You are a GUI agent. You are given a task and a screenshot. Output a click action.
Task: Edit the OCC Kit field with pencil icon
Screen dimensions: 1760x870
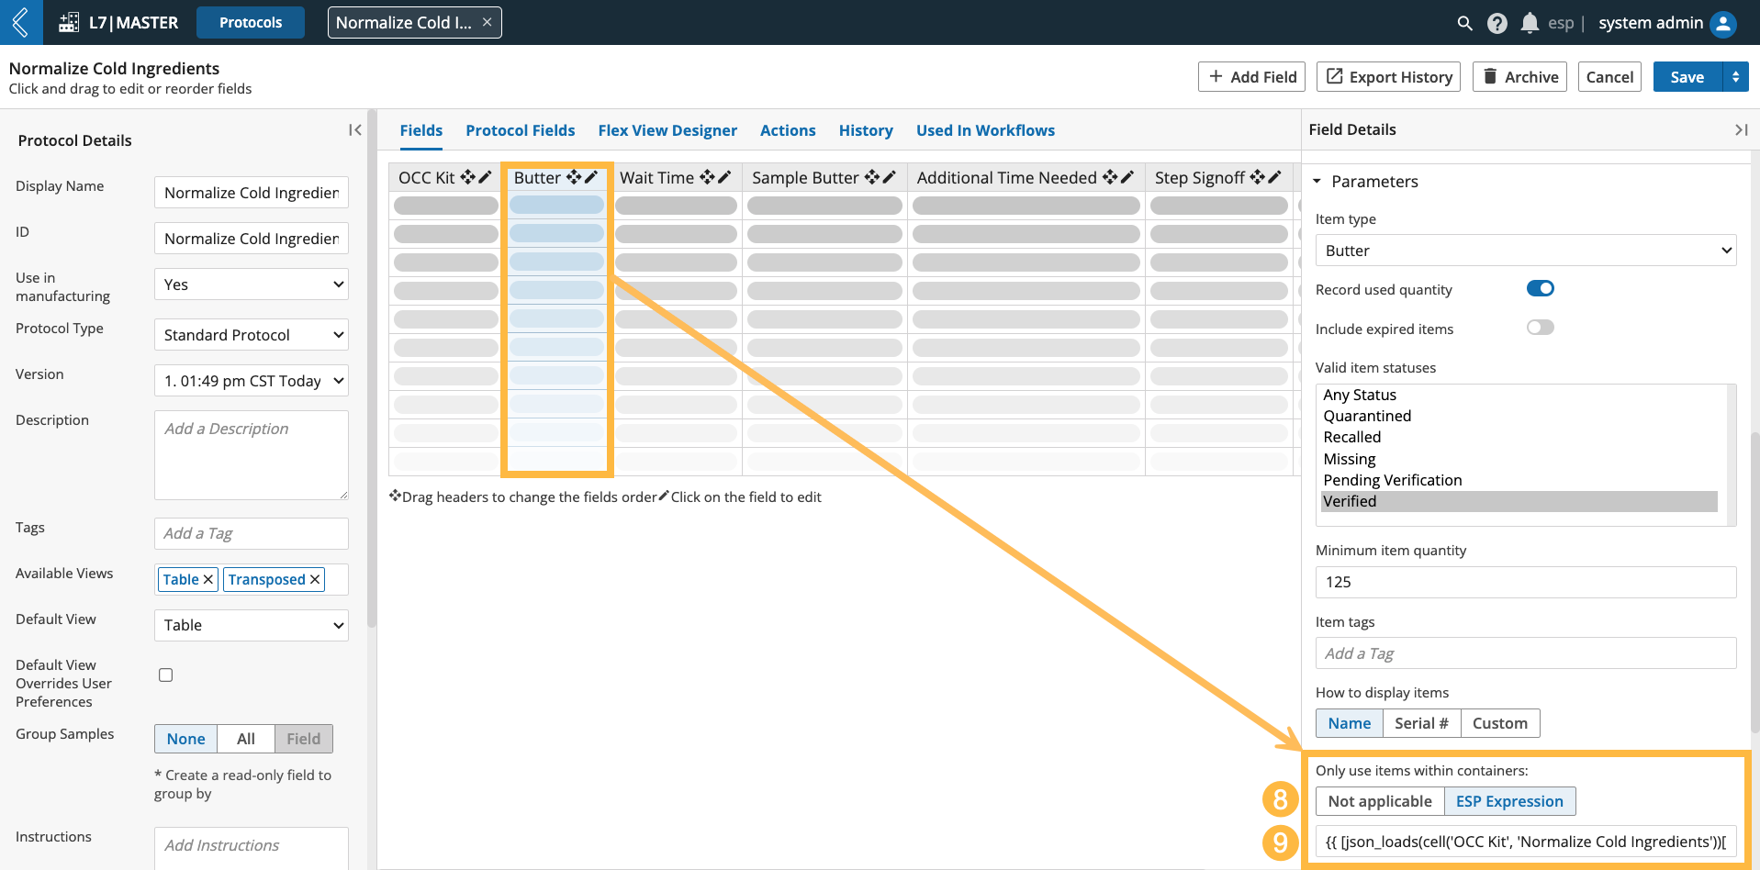(x=485, y=177)
